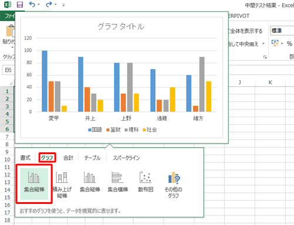Open alignment group dialog launcher
This screenshot has height=225, width=294.
point(265,57)
